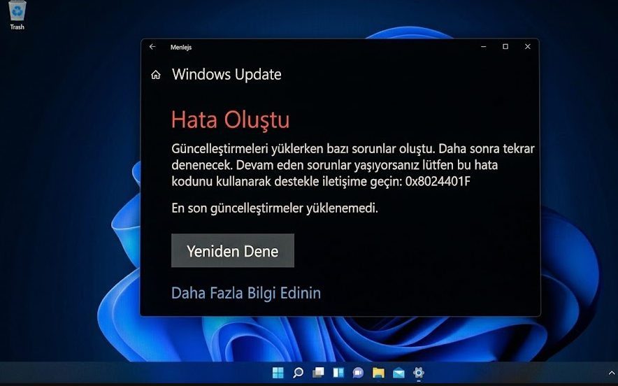The height and width of the screenshot is (386, 618).
Task: Open the taskbar search magnifier
Action: pyautogui.click(x=299, y=373)
